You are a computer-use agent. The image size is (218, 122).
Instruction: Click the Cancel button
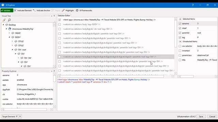(x=212, y=117)
